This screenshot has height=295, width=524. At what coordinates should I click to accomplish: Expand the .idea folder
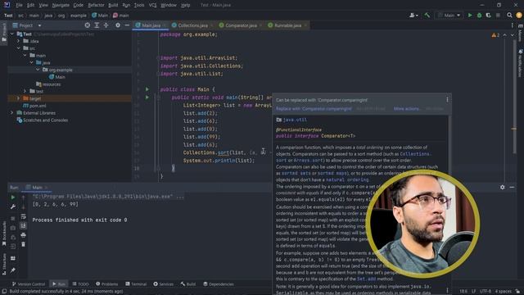point(18,41)
